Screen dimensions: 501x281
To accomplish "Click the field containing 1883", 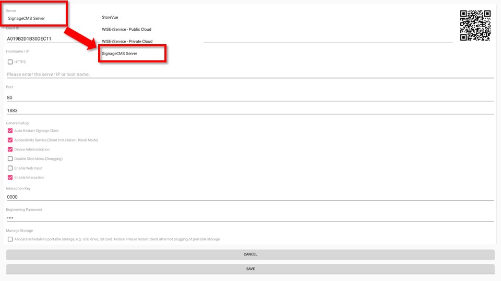I will point(249,110).
